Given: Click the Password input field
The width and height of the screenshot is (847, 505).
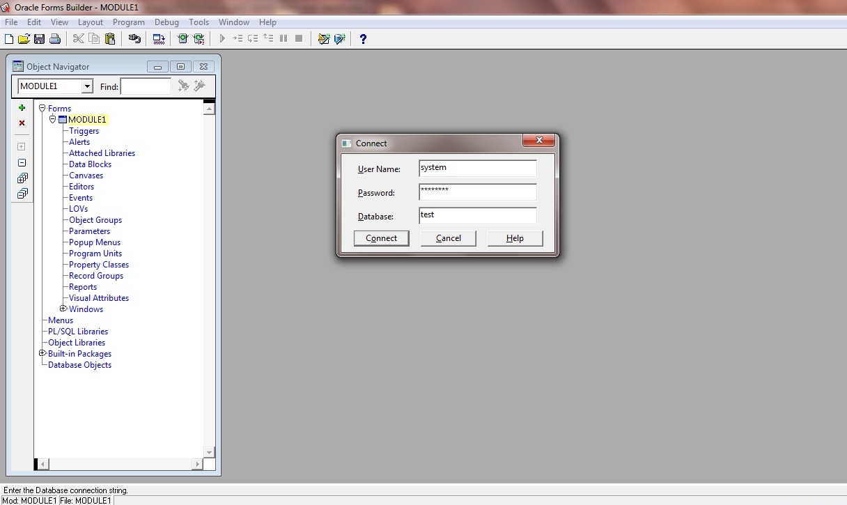Looking at the screenshot, I should tap(478, 192).
